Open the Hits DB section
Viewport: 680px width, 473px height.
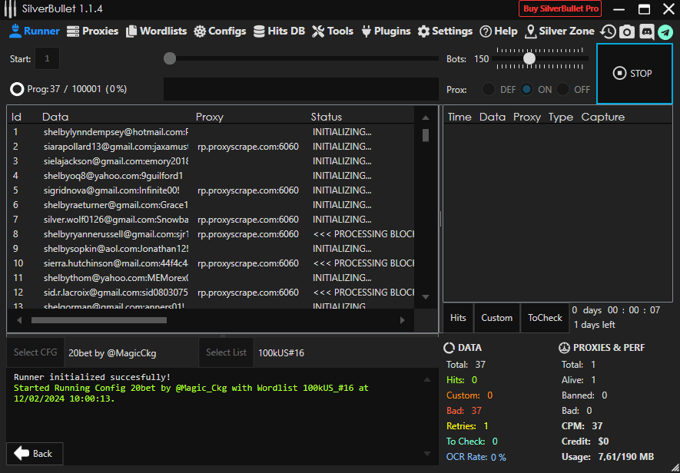[x=279, y=31]
